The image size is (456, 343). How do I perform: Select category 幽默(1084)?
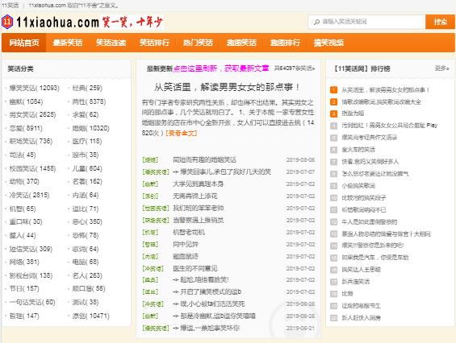(x=26, y=101)
